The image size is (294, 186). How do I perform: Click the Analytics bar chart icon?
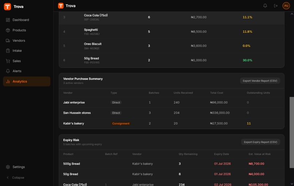coord(8,81)
